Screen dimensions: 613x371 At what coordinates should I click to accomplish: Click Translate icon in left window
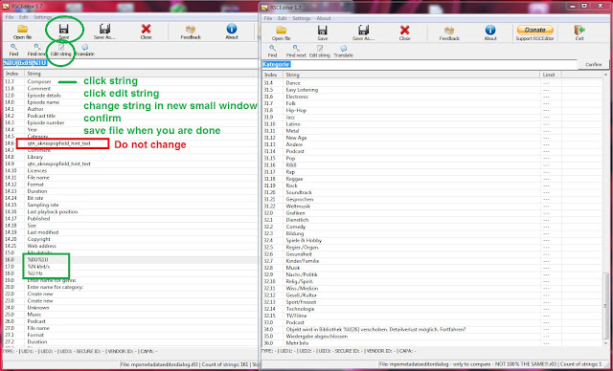coord(85,50)
